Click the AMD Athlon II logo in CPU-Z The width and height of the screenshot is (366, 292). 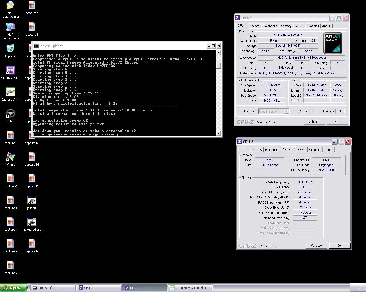coord(333,43)
